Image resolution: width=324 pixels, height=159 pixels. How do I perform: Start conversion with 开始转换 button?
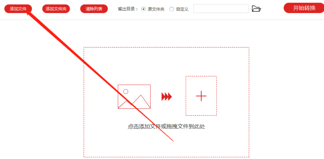(x=304, y=8)
